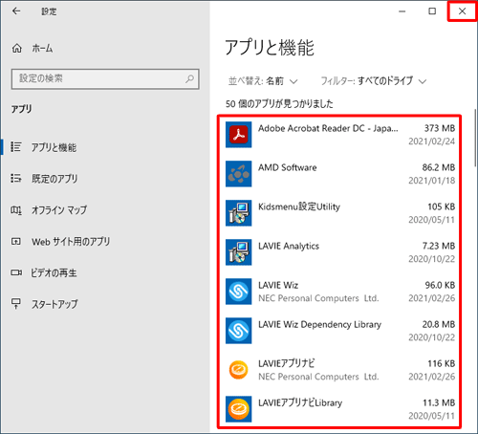
Task: Select the LAVIE Analytics icon
Action: tap(239, 252)
